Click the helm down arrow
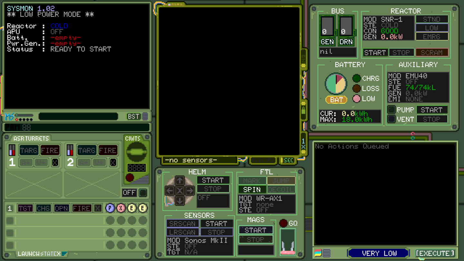 pos(180,201)
